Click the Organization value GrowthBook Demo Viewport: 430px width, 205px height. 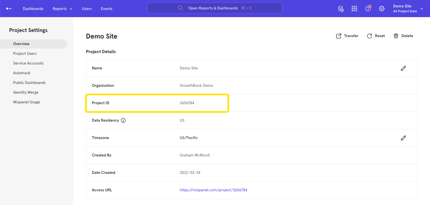[196, 85]
